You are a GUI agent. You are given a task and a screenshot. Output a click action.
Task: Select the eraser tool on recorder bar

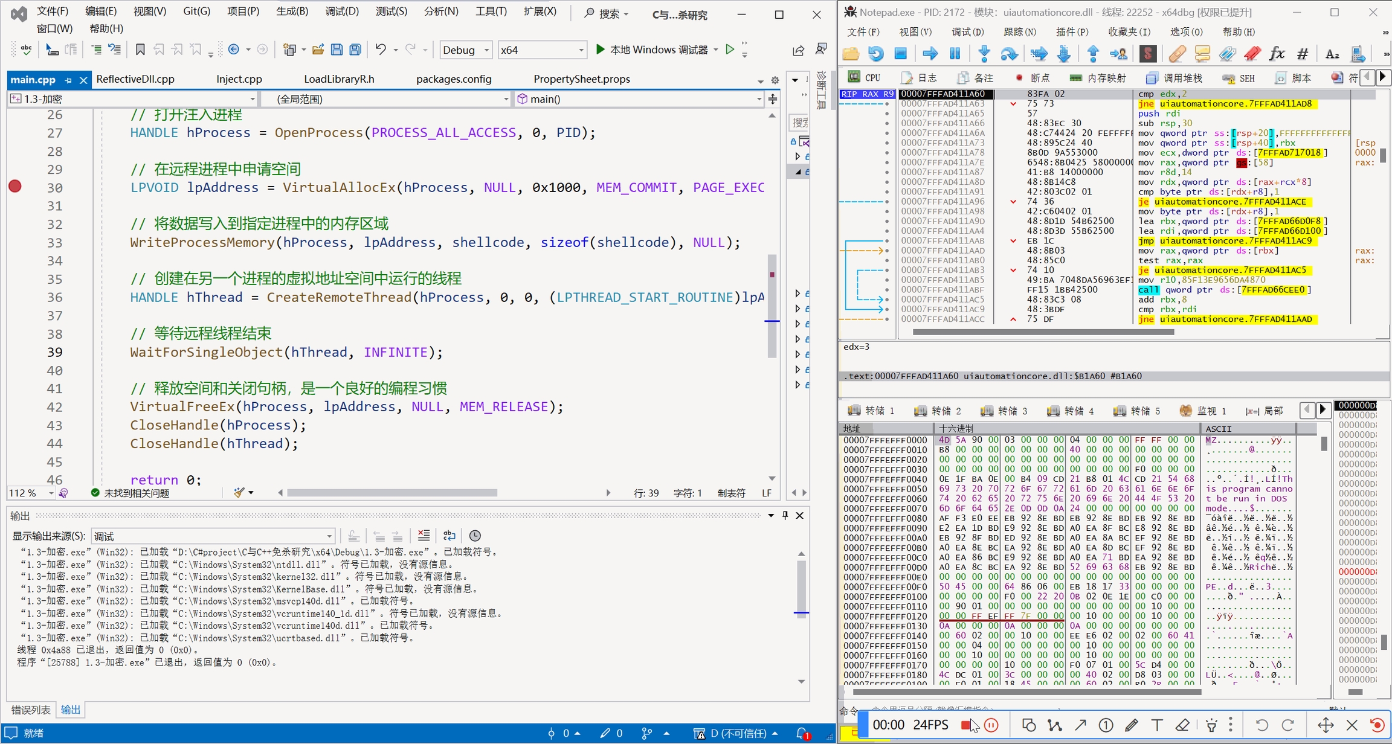(1182, 725)
